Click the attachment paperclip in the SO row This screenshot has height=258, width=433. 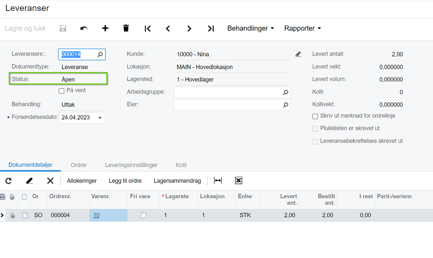(13, 215)
